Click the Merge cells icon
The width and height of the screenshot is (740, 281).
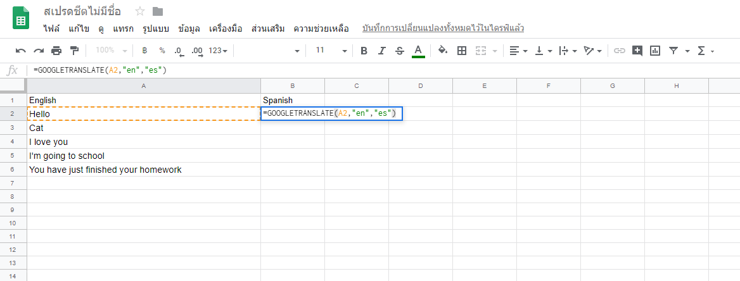tap(480, 51)
